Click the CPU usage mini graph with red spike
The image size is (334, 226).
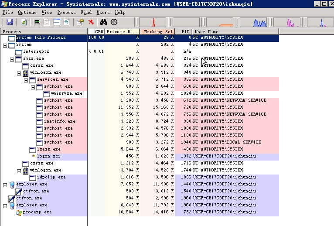coord(153,22)
